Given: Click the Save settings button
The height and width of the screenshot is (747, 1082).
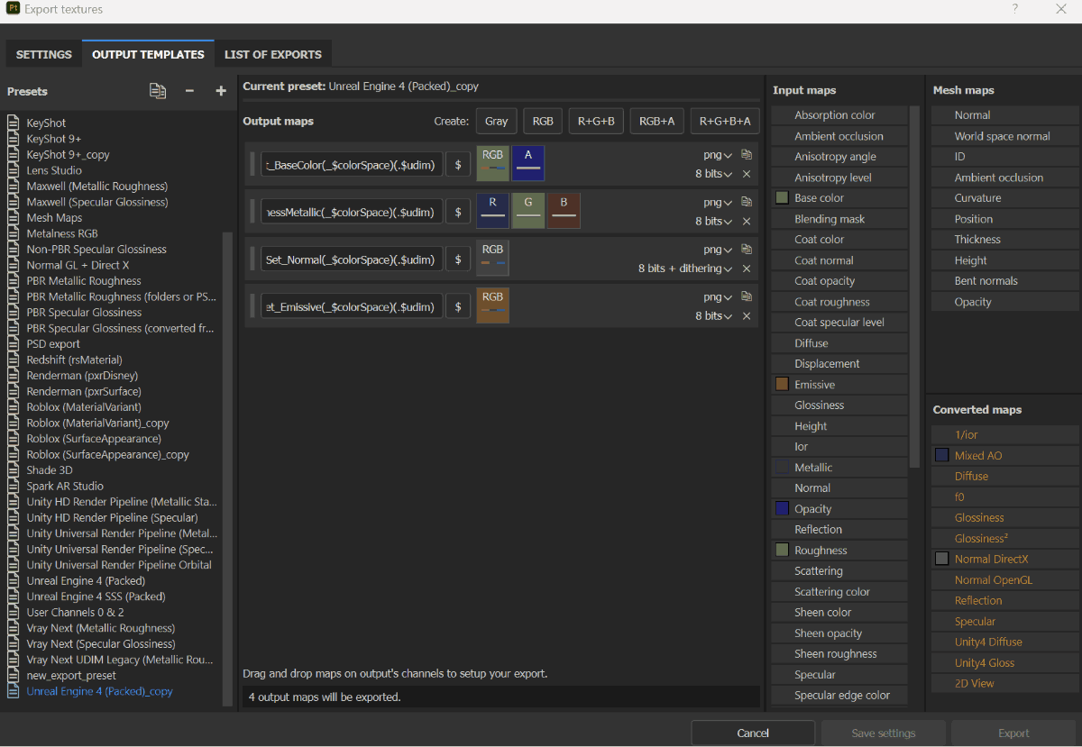Looking at the screenshot, I should tap(884, 733).
